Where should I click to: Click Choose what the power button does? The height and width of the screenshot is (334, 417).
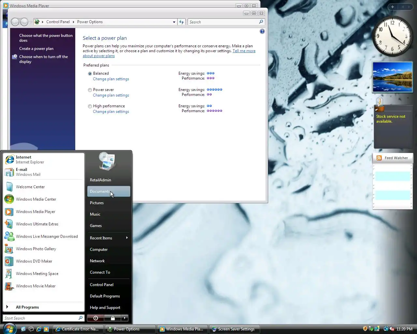pos(46,38)
